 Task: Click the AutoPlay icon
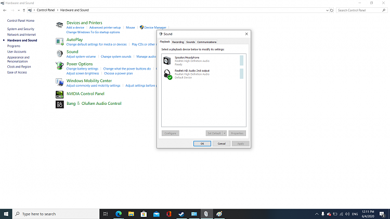point(60,41)
